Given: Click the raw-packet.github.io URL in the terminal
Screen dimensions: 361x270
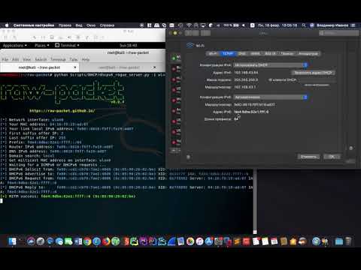Looking at the screenshot, I should 62,111.
